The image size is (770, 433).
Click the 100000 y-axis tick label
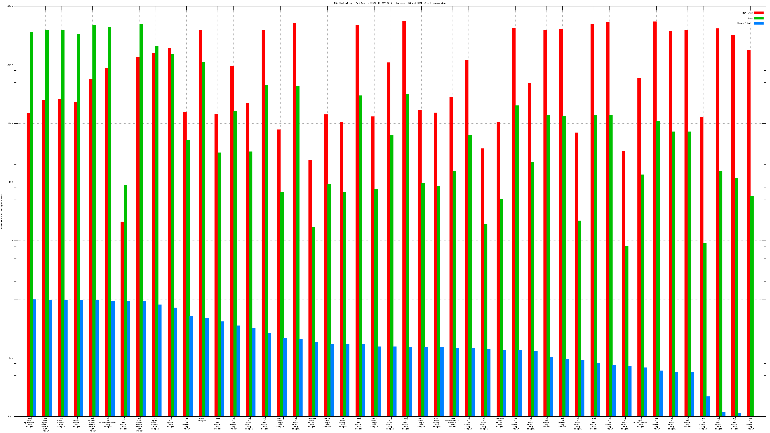point(9,7)
